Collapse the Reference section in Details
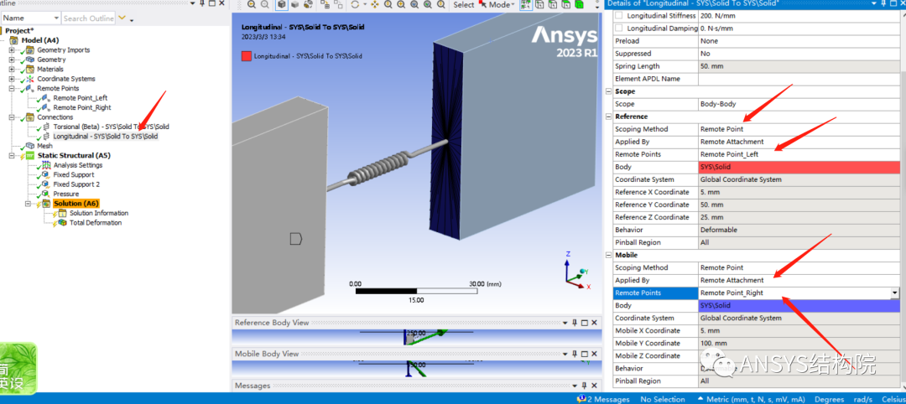Viewport: 906px width, 404px height. [608, 117]
